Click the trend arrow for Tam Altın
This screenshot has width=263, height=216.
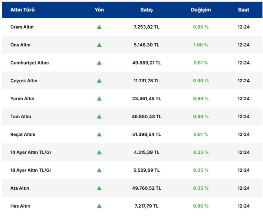pyautogui.click(x=99, y=117)
